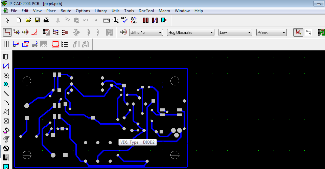Select the Place Component tool
The image size is (325, 169).
pyautogui.click(x=6, y=57)
